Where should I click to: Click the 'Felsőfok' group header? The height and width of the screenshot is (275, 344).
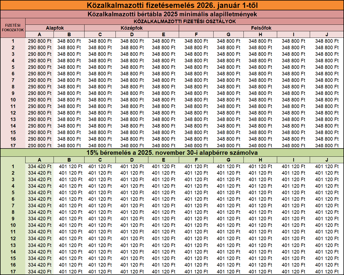[261, 28]
